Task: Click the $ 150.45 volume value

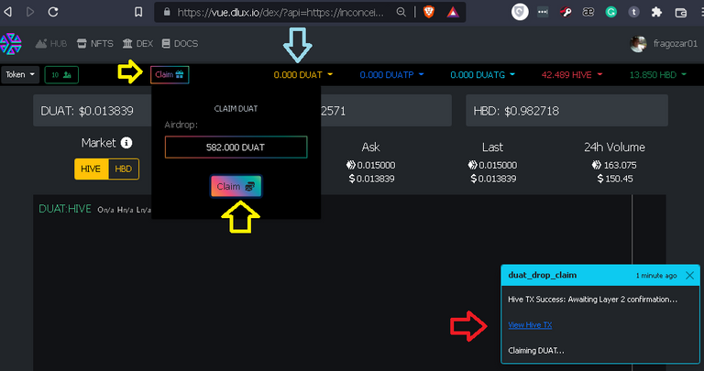Action: coord(615,179)
